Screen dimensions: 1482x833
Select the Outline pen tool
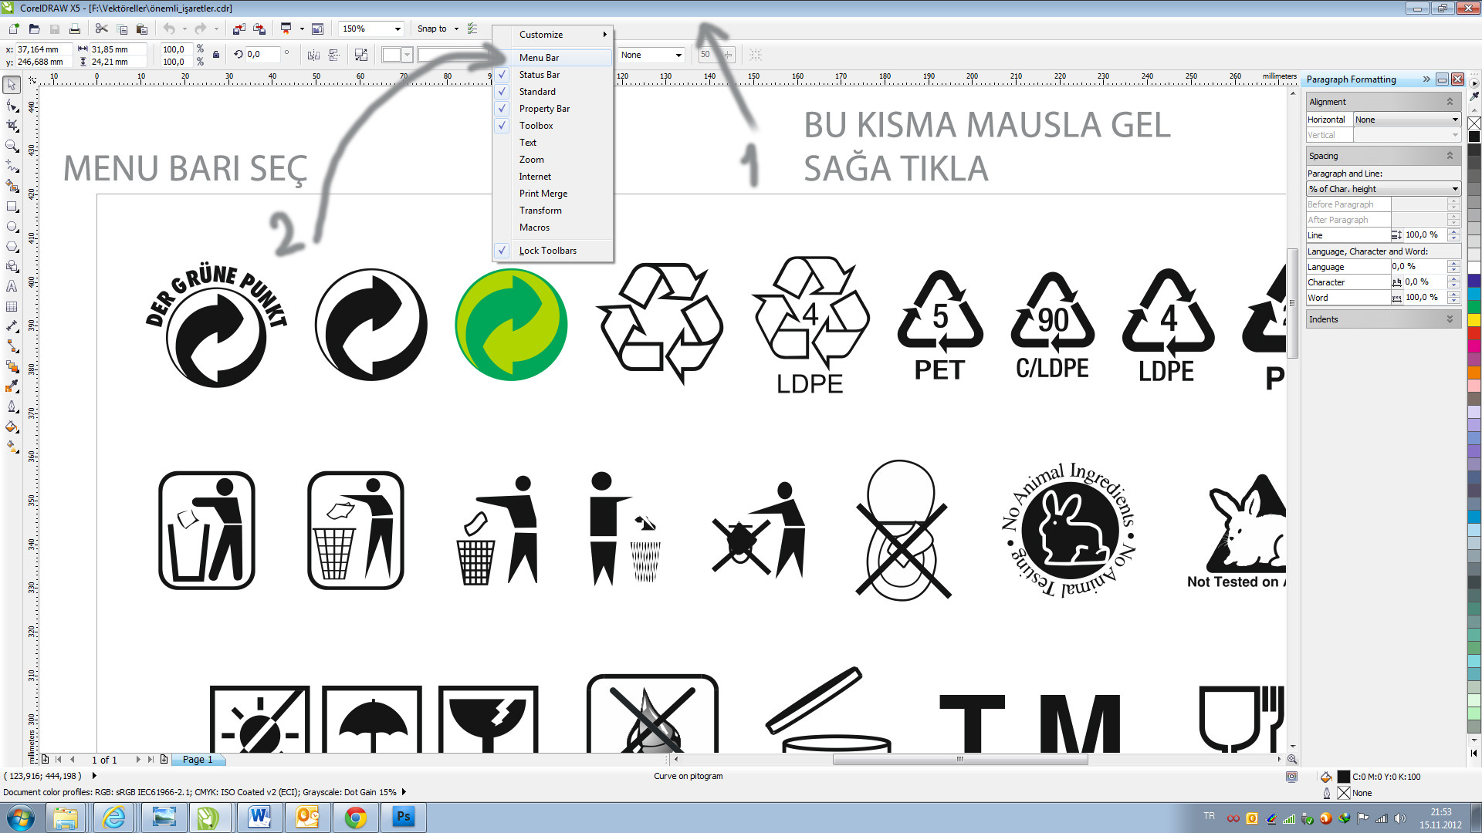tap(12, 406)
